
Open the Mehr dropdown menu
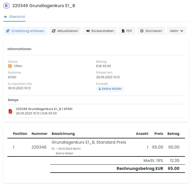point(177,31)
